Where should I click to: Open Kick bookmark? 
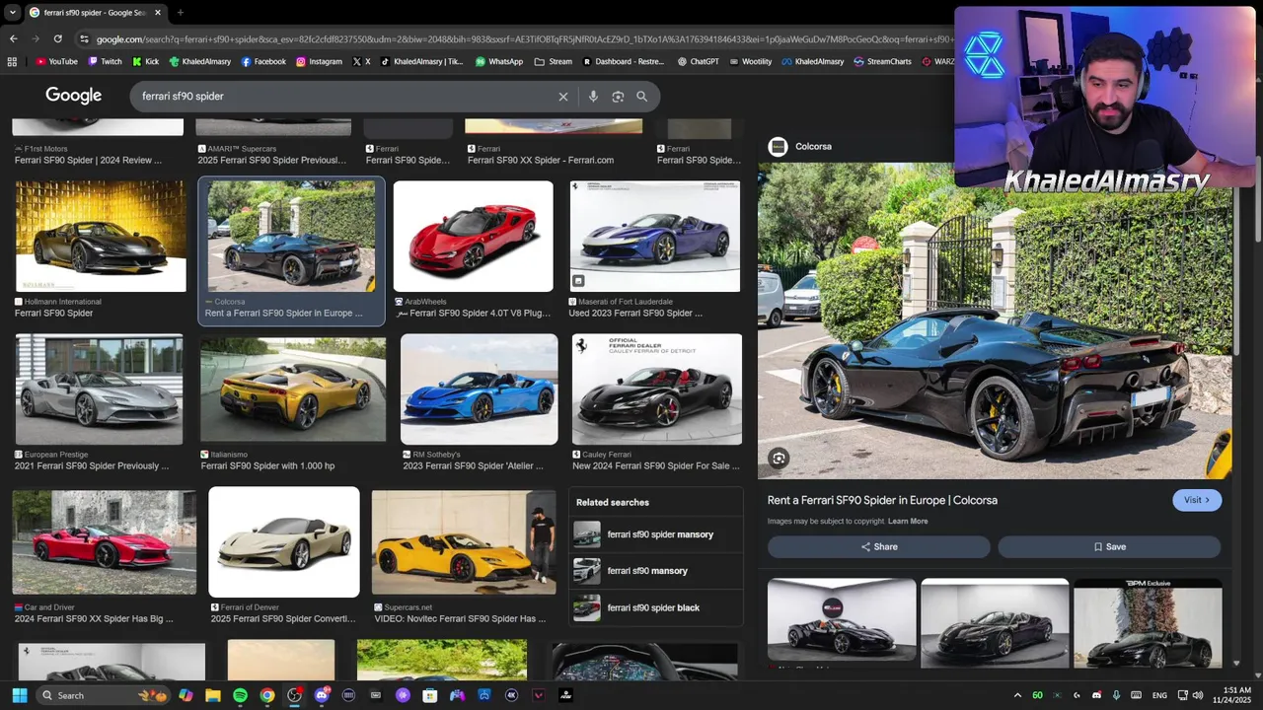(145, 61)
